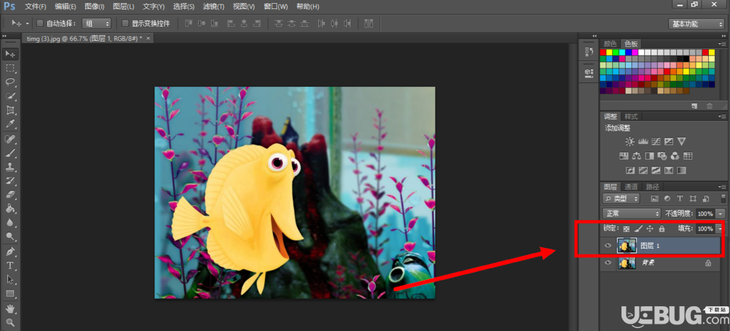Select the Horizontal Type tool
Image resolution: width=730 pixels, height=331 pixels.
(x=9, y=265)
